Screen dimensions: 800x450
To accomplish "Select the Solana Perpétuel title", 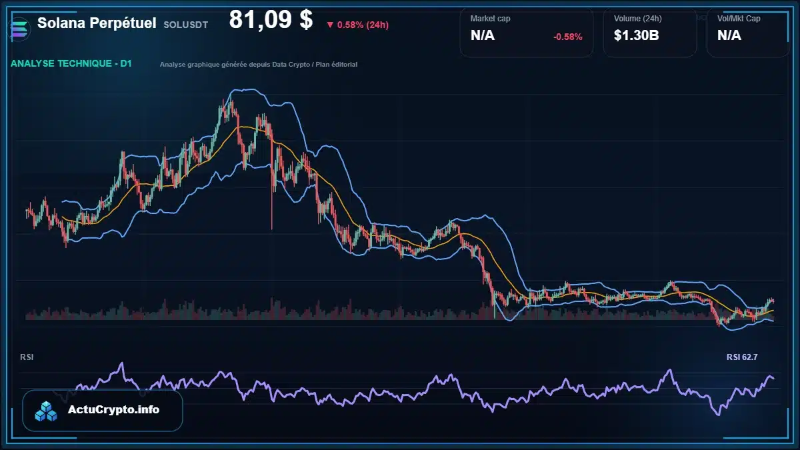I will tap(97, 23).
